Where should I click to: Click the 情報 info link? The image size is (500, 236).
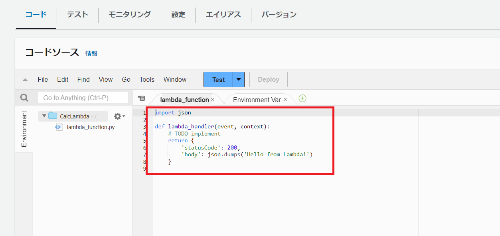(91, 53)
